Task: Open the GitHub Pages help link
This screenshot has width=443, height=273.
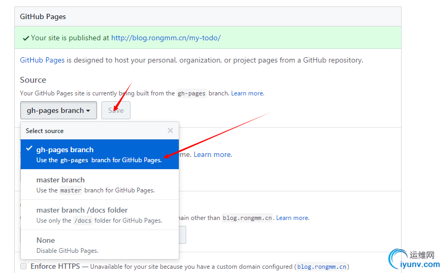Action: 42,60
